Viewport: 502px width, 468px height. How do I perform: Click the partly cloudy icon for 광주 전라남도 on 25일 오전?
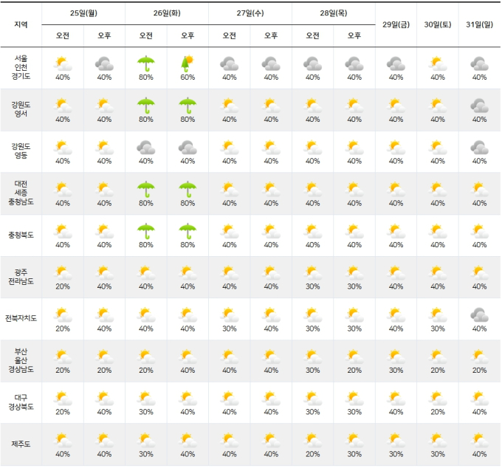63,272
